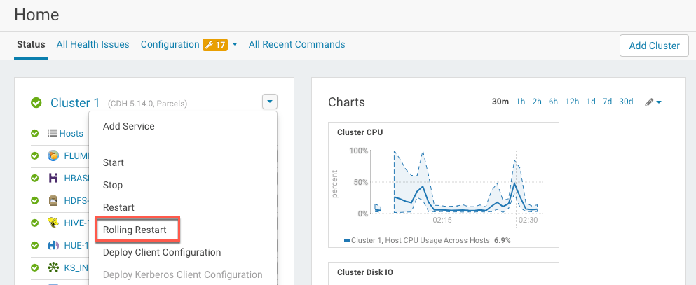Set chart time range to 1d
This screenshot has height=285, width=696.
click(x=591, y=102)
